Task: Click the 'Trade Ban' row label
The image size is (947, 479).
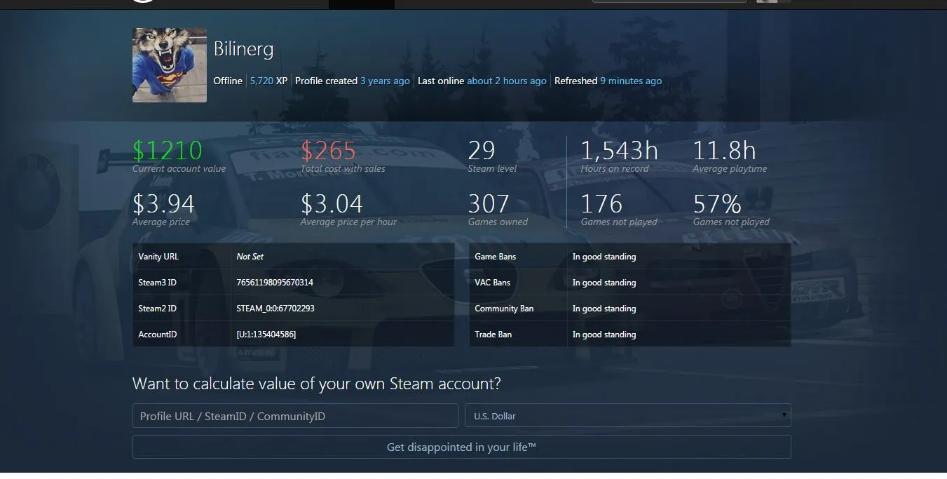Action: pyautogui.click(x=493, y=335)
